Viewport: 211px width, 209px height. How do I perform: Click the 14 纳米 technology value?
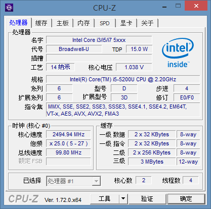click(60, 67)
